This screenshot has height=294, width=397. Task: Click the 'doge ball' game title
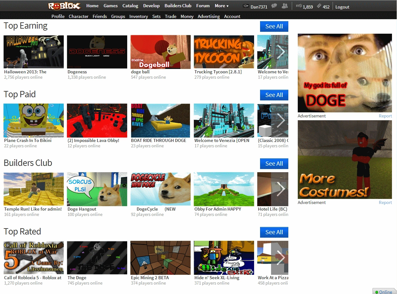click(x=140, y=72)
